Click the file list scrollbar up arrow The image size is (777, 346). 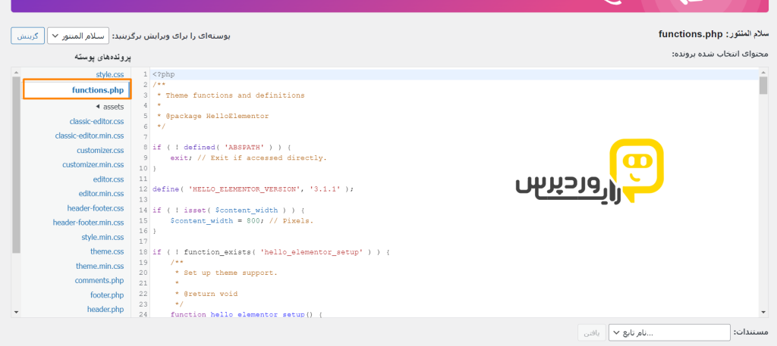click(17, 72)
